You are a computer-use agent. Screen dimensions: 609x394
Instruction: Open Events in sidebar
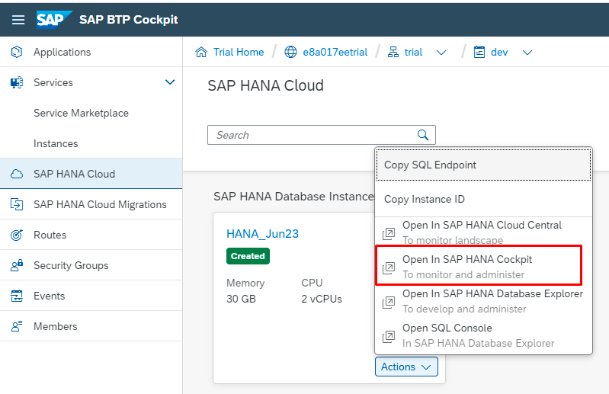point(91,296)
